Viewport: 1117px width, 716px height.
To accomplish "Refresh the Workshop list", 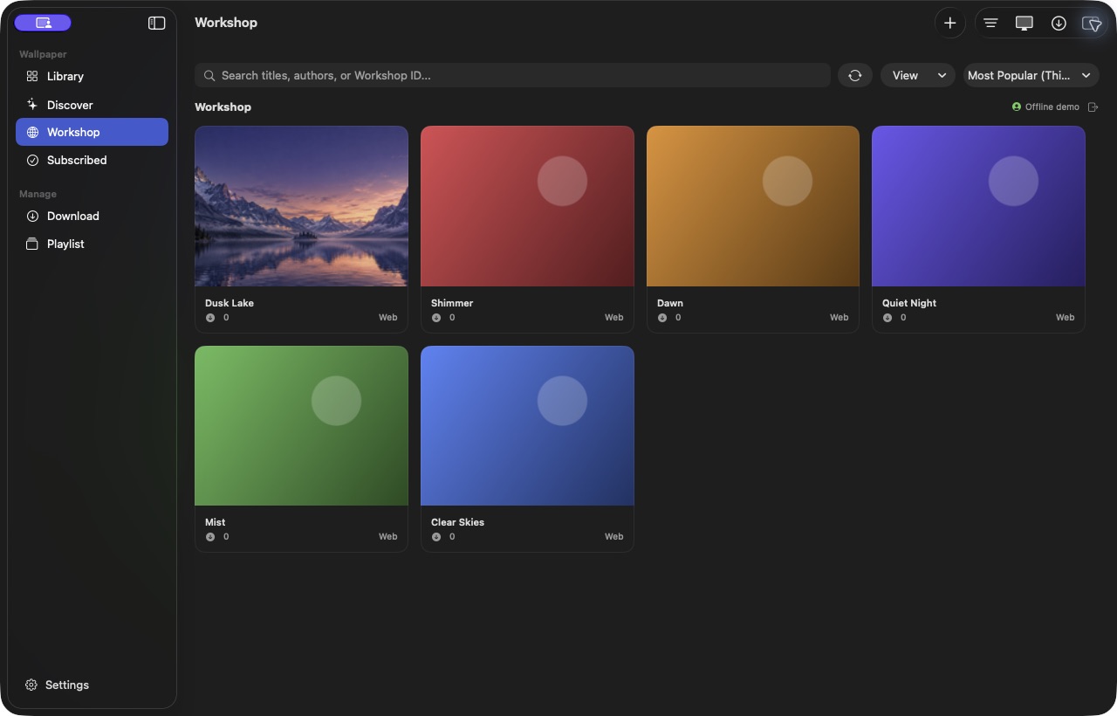I will pyautogui.click(x=855, y=75).
